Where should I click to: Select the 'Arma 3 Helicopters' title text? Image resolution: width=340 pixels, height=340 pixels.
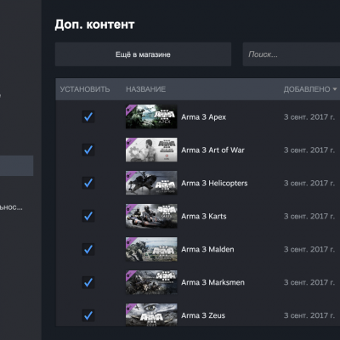[214, 184]
